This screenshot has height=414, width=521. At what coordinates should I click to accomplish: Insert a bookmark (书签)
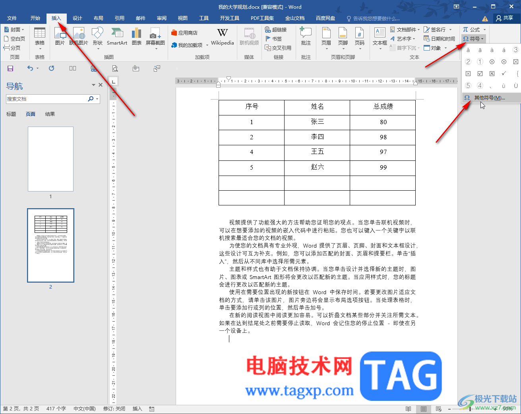[273, 39]
